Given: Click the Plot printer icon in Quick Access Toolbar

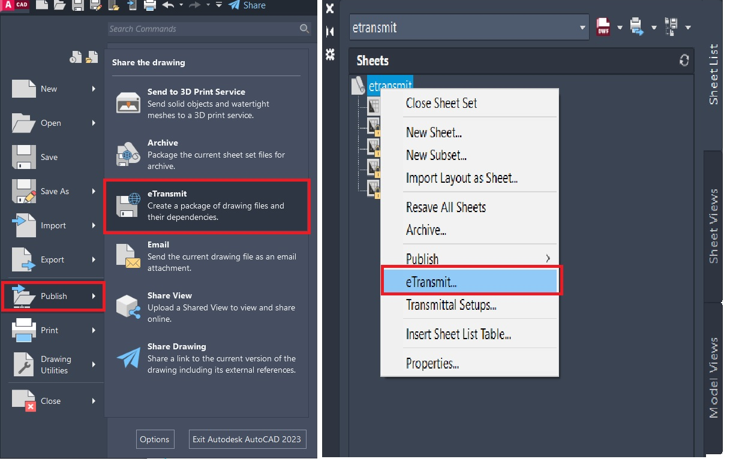Looking at the screenshot, I should [150, 5].
